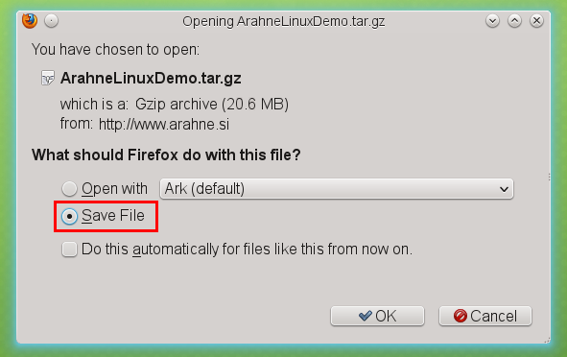Screen dimensions: 567x357
Task: Click the Open with label text
Action: coord(114,188)
